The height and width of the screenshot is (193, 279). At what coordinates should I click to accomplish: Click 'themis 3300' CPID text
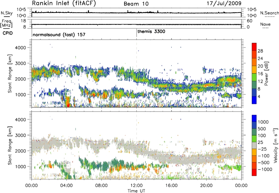pyautogui.click(x=151, y=31)
